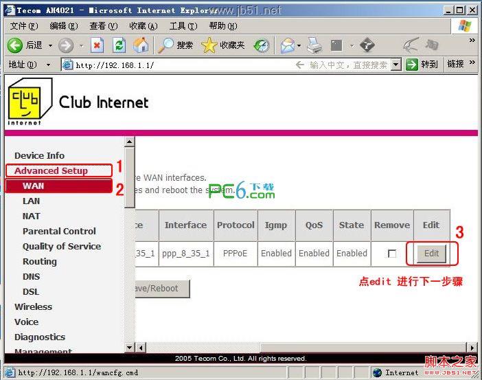Screen dimensions: 482x380
Task: Open the 帮助(H) menu
Action: tap(223, 26)
